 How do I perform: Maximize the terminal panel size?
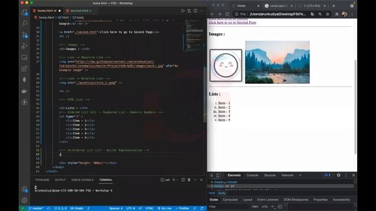click(x=195, y=180)
